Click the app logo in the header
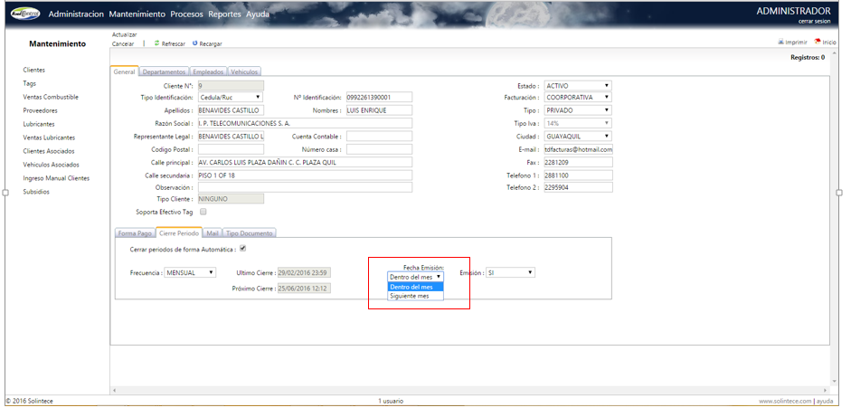This screenshot has width=851, height=417. click(x=24, y=14)
